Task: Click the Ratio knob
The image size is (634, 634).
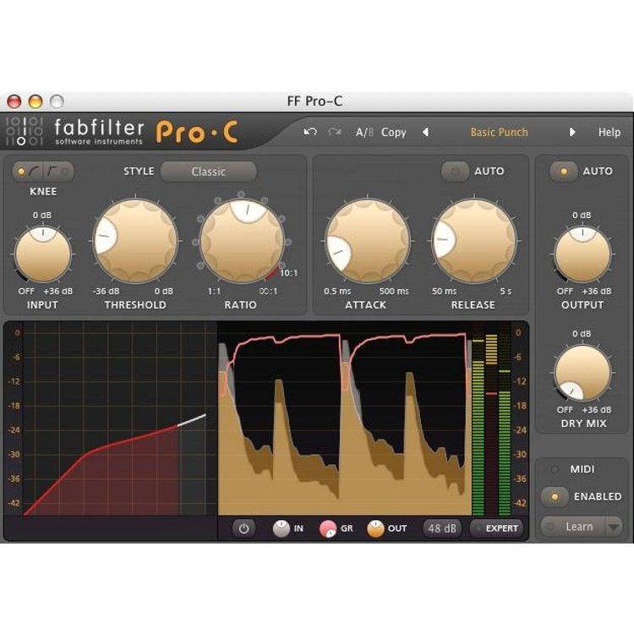Action: tap(242, 241)
